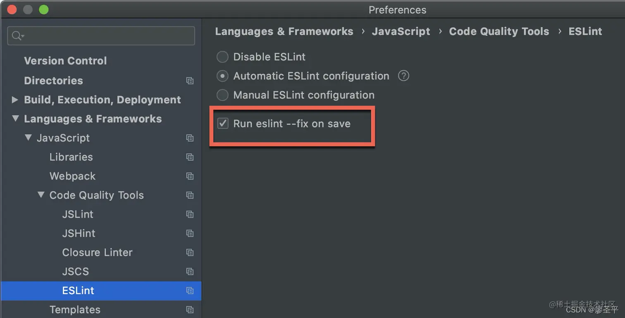Click project-level icon next to JSCS
The image size is (625, 318).
[190, 272]
